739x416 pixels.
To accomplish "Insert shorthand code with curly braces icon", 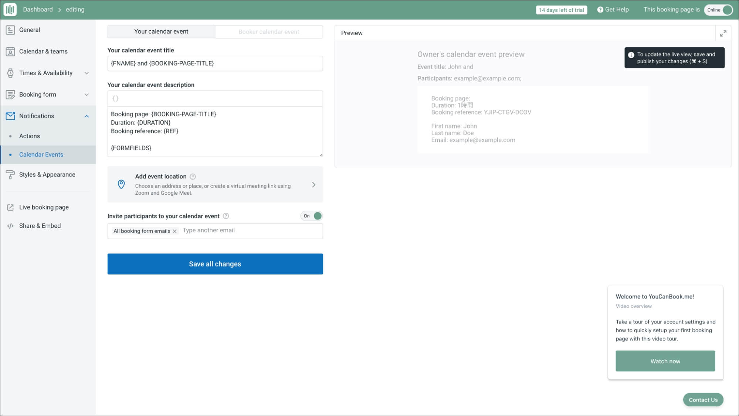I will (x=115, y=99).
